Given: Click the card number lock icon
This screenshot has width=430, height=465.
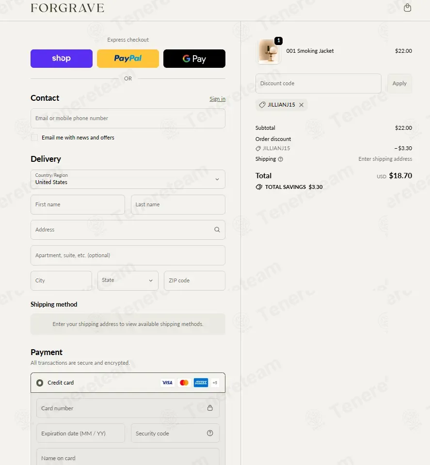Looking at the screenshot, I should 210,408.
